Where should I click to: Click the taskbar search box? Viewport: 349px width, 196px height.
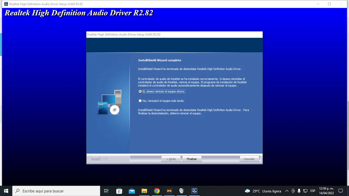point(56,191)
